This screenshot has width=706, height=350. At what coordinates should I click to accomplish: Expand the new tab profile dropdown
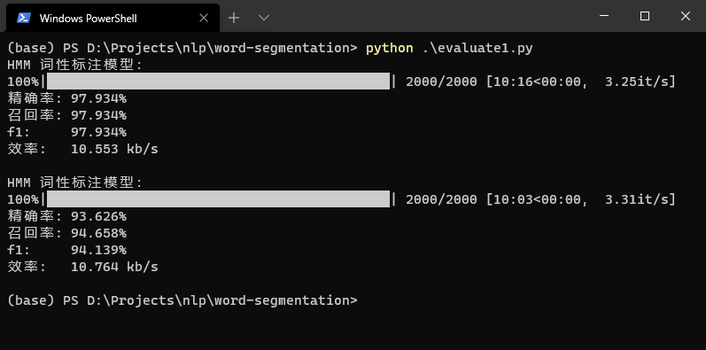(264, 18)
